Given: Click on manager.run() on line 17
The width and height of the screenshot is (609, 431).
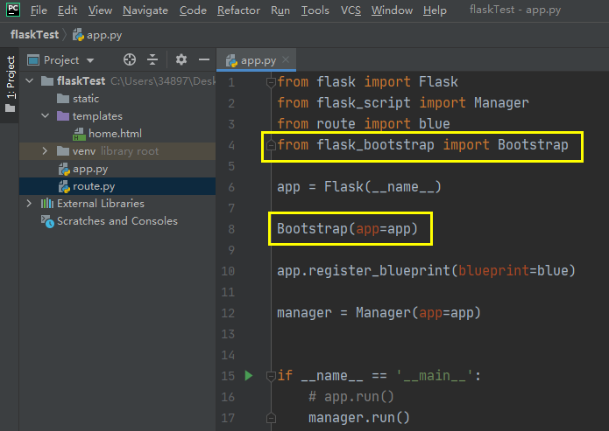Looking at the screenshot, I should pos(359,418).
